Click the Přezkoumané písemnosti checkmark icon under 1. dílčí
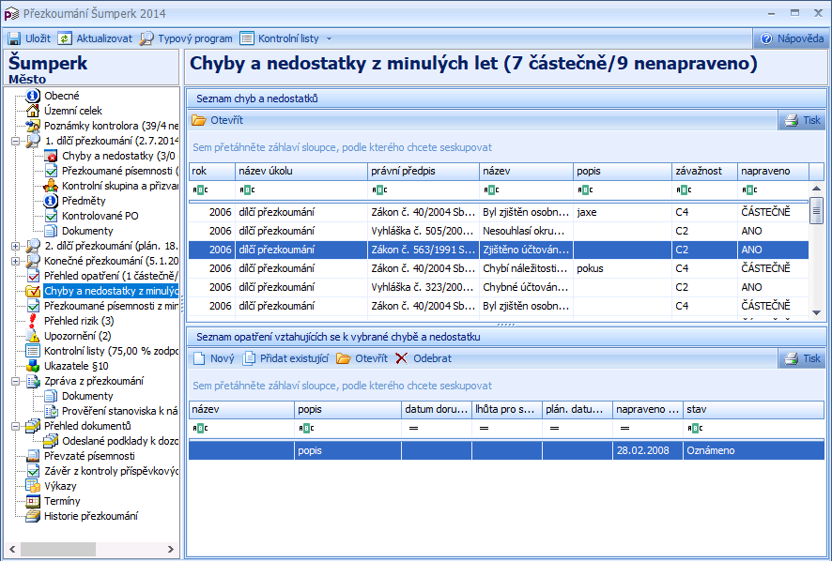Image resolution: width=832 pixels, height=561 pixels. (51, 171)
